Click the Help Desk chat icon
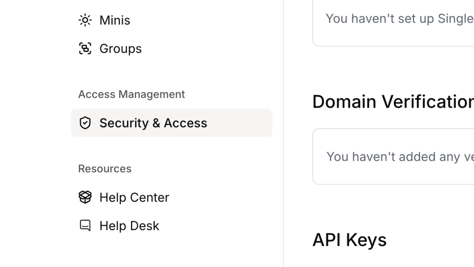This screenshot has height=267, width=474. click(85, 226)
